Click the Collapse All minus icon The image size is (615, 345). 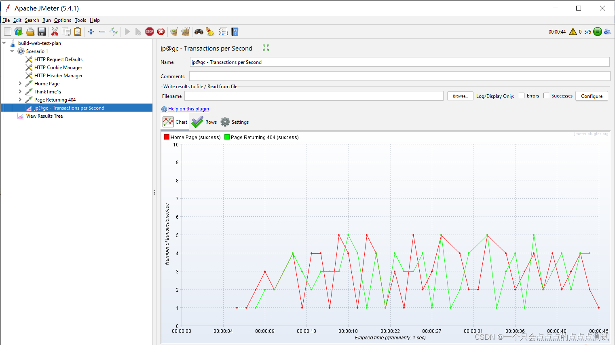(102, 32)
